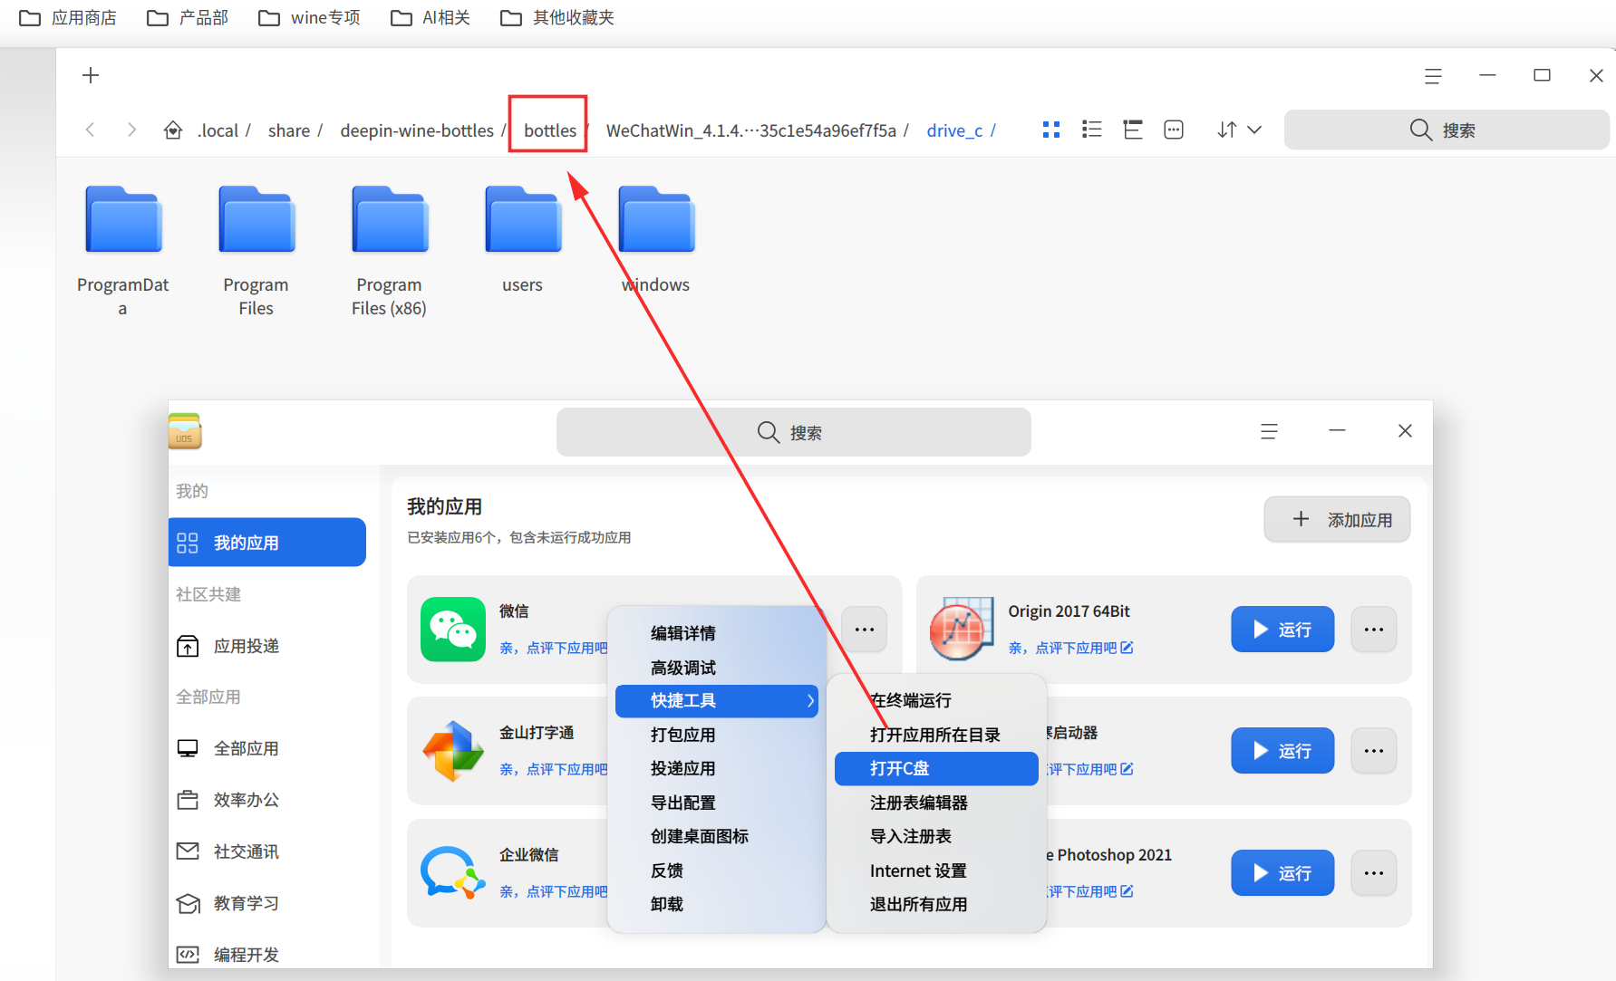Open sort order dropdown

pyautogui.click(x=1239, y=130)
